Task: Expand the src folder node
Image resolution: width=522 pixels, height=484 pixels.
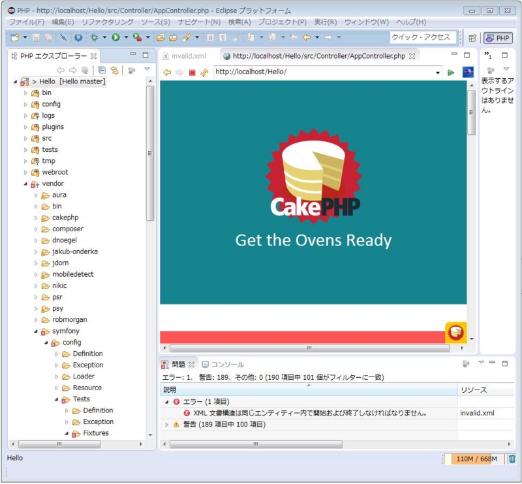Action: [25, 139]
